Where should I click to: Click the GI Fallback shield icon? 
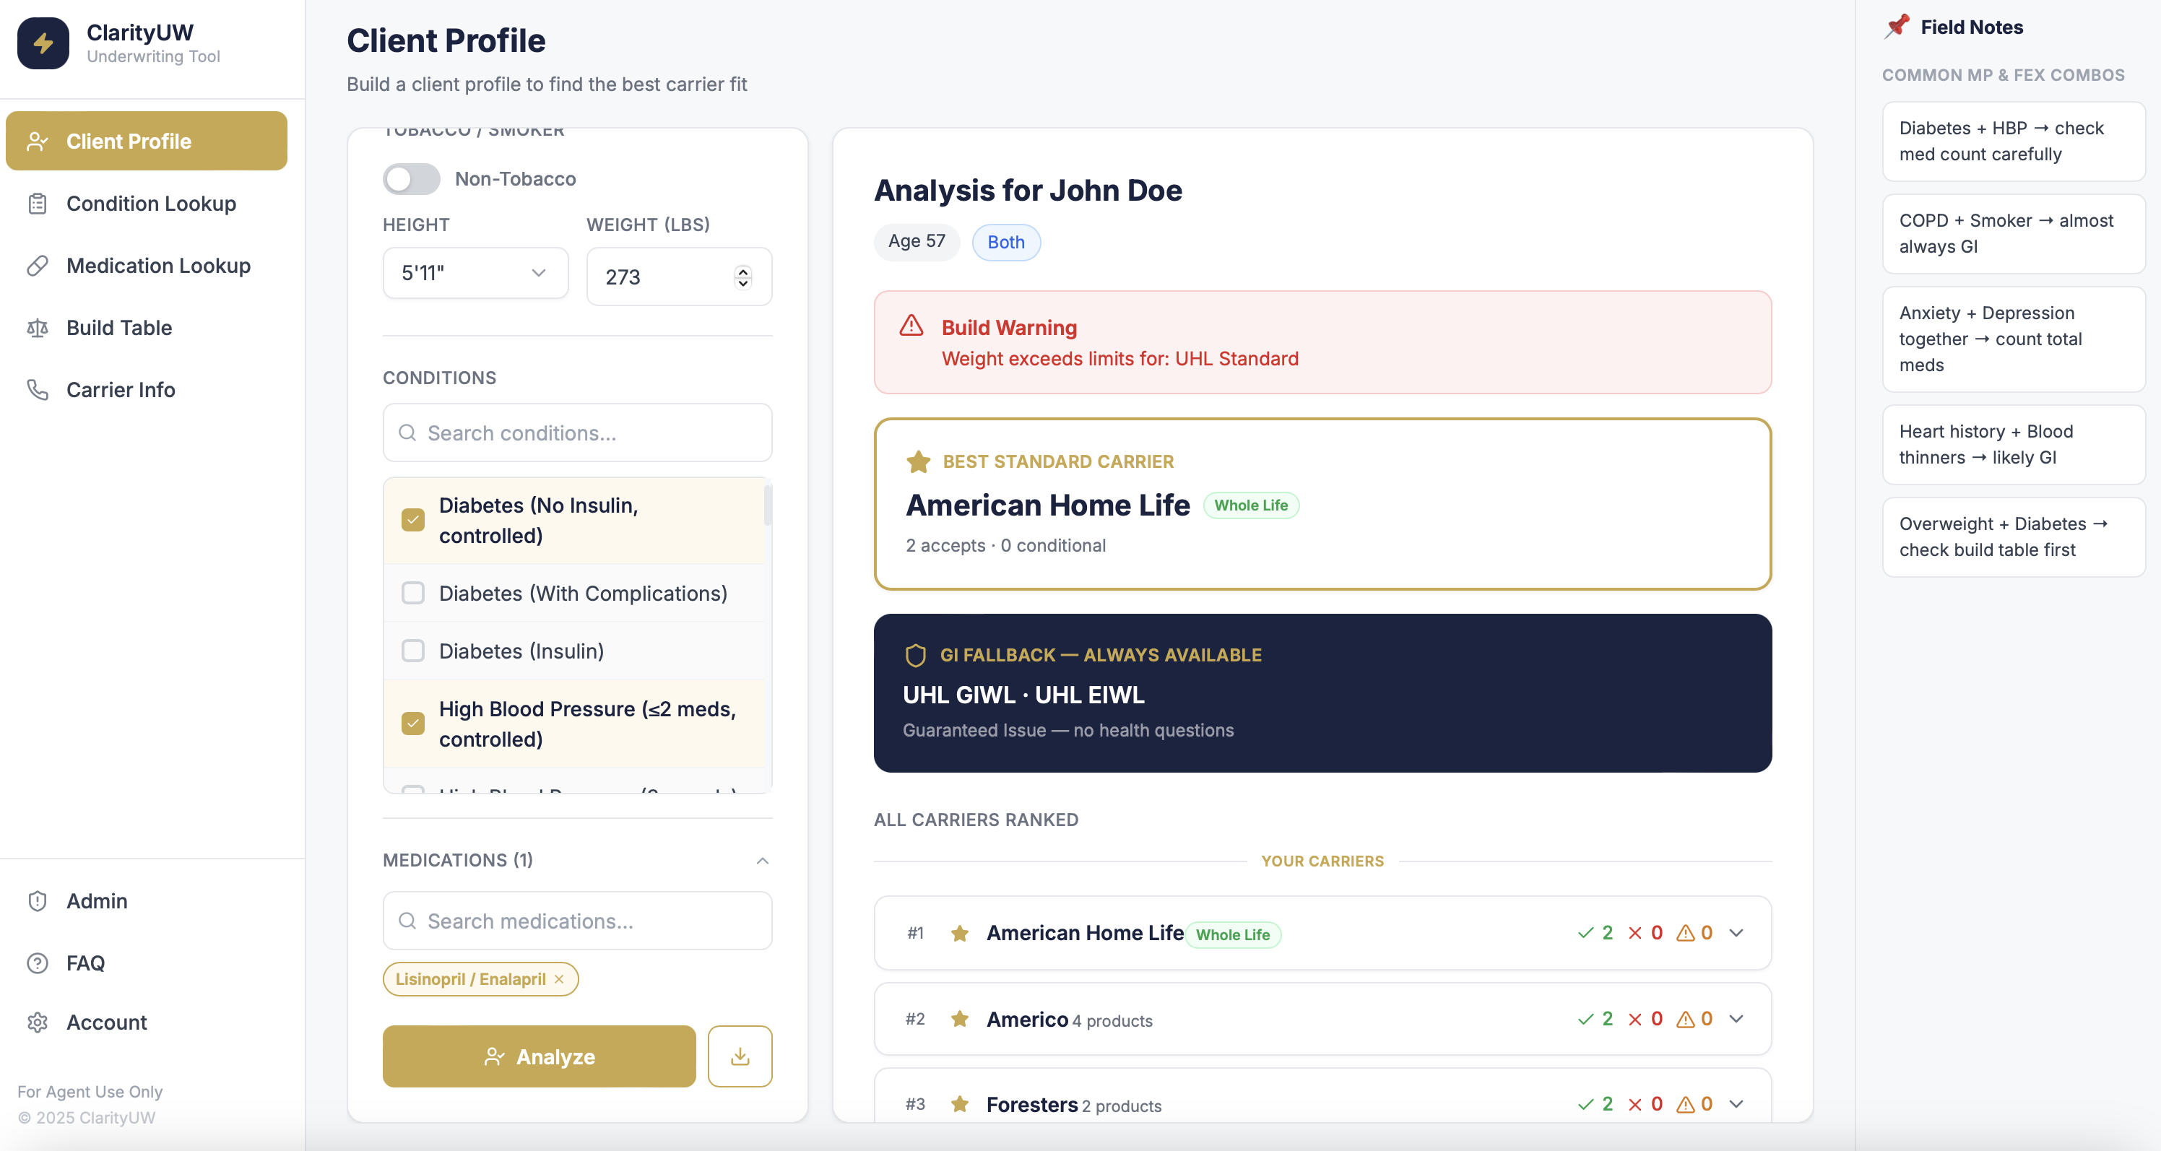tap(916, 655)
